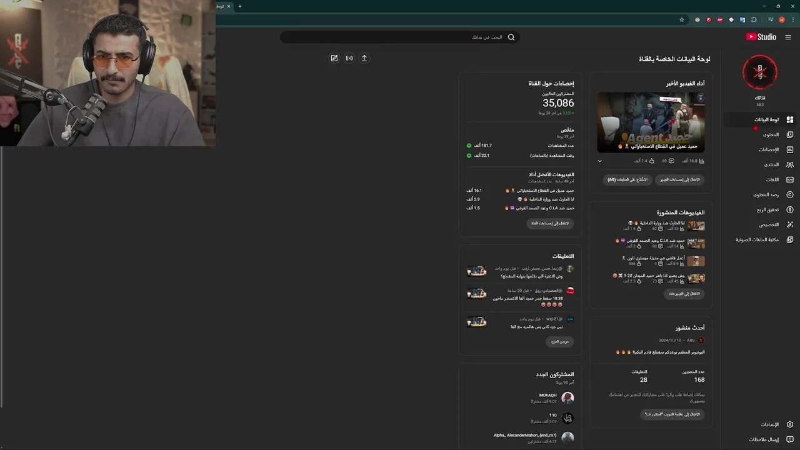Click the YouTube Studio logo

click(x=761, y=37)
